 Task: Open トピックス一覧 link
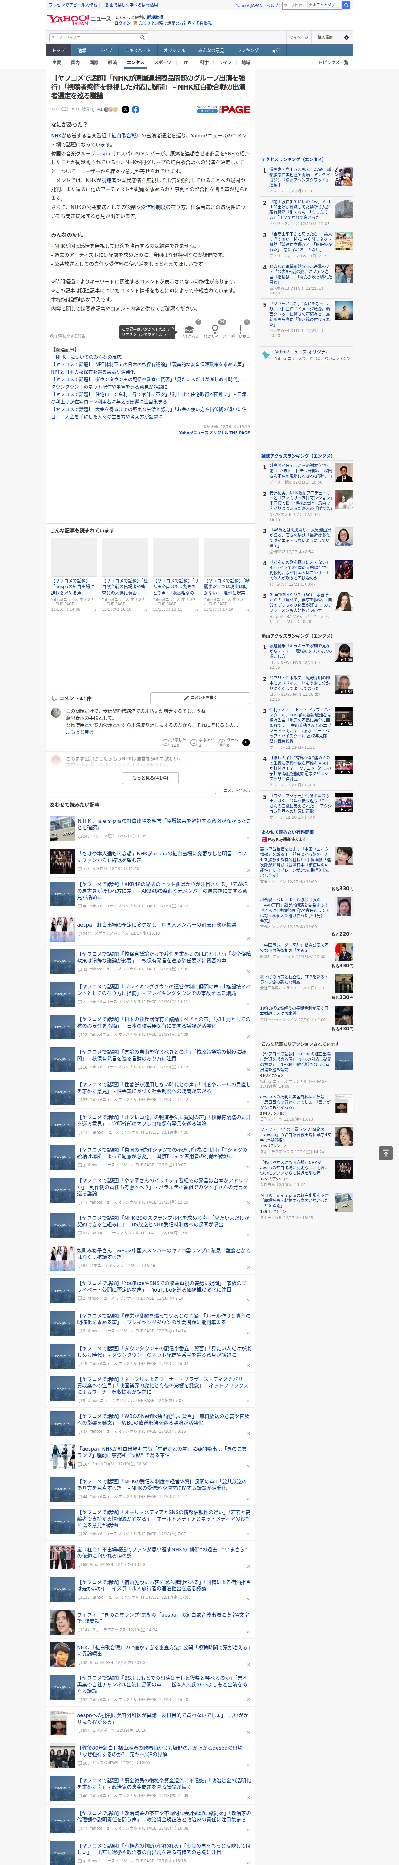[x=333, y=62]
